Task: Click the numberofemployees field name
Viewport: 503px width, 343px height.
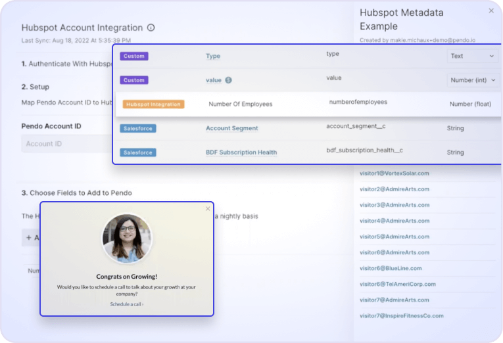Action: (x=358, y=102)
